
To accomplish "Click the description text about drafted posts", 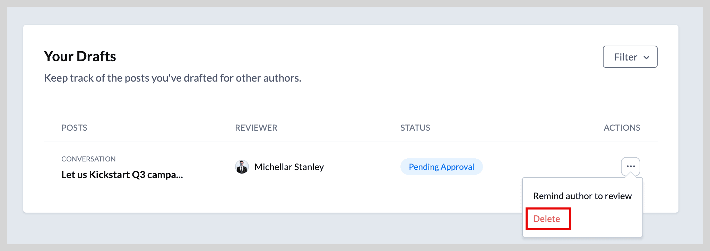I will pyautogui.click(x=173, y=78).
